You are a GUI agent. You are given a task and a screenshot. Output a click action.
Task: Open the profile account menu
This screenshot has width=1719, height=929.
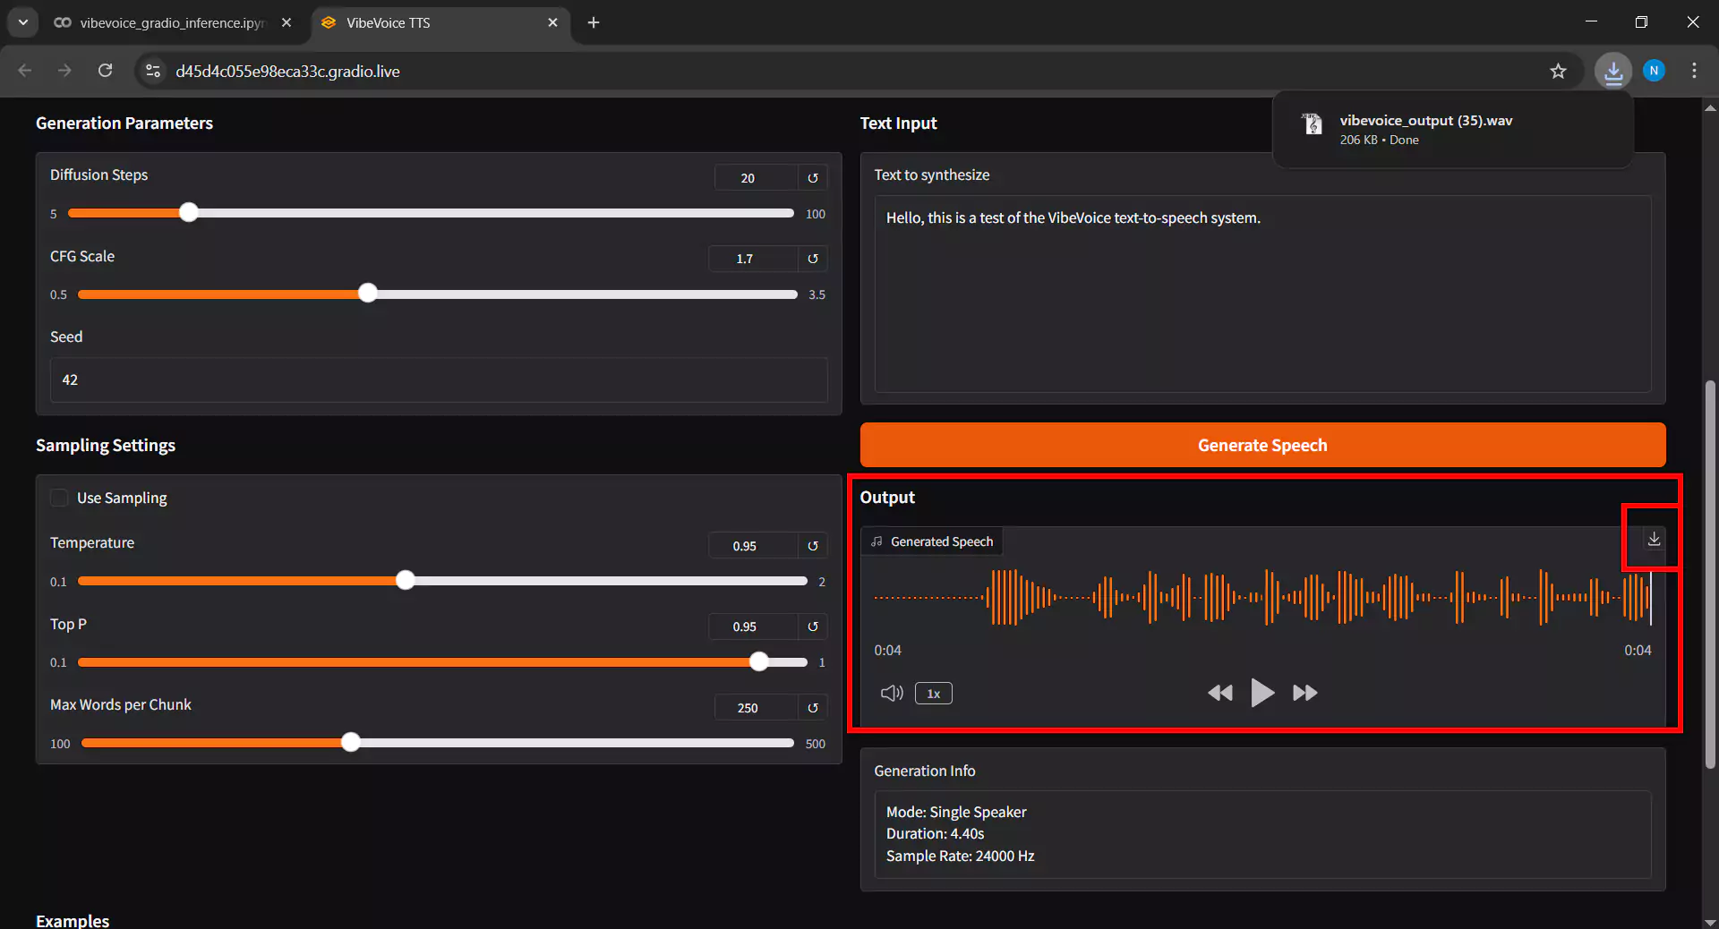[x=1654, y=71]
